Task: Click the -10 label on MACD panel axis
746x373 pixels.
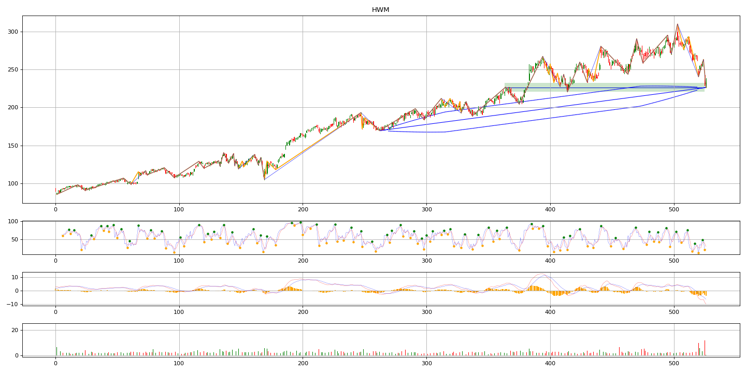Action: click(x=13, y=304)
